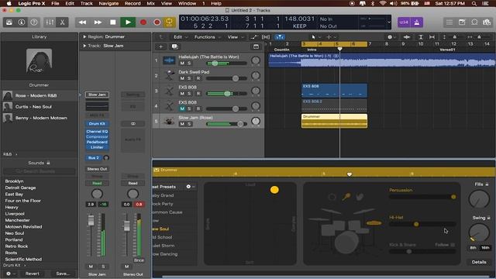Click the duplicate track button
This screenshot has width=496, height=279.
click(x=174, y=46)
